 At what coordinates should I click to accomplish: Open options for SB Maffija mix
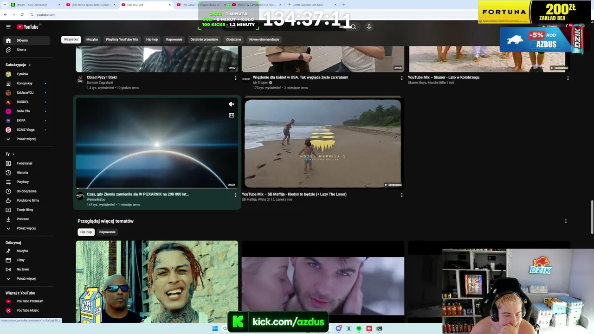coord(402,195)
